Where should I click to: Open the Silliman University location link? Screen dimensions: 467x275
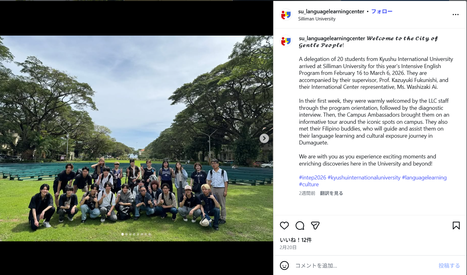(x=317, y=19)
